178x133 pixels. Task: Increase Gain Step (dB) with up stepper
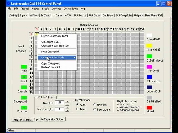tap(67, 108)
